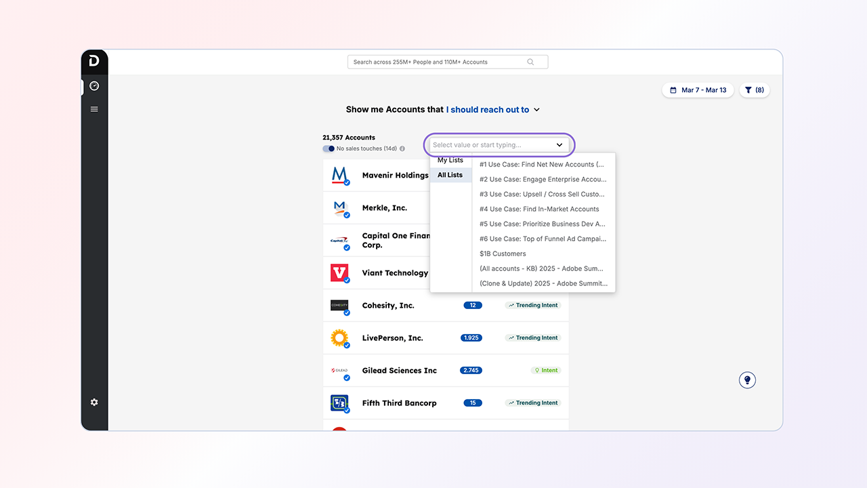Click the Capital One logo
Viewport: 867px width, 488px height.
click(x=339, y=241)
